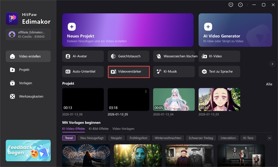Switch to KI-Bild-Effekte tab
This screenshot has height=167, width=278.
click(x=99, y=129)
